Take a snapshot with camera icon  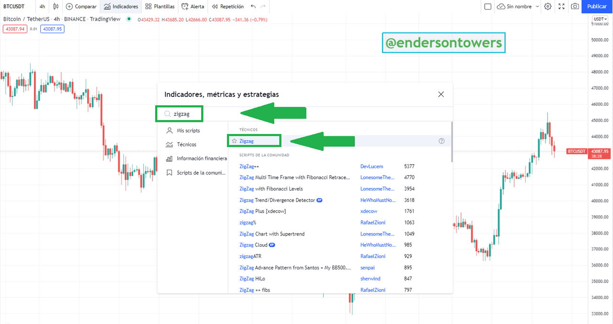[x=575, y=7]
